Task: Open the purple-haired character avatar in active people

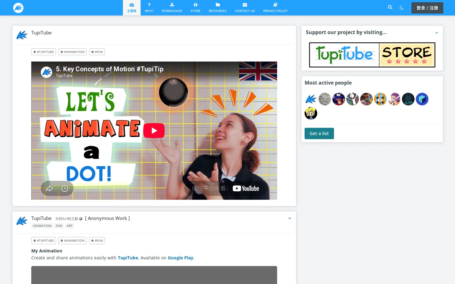Action: coord(394,99)
